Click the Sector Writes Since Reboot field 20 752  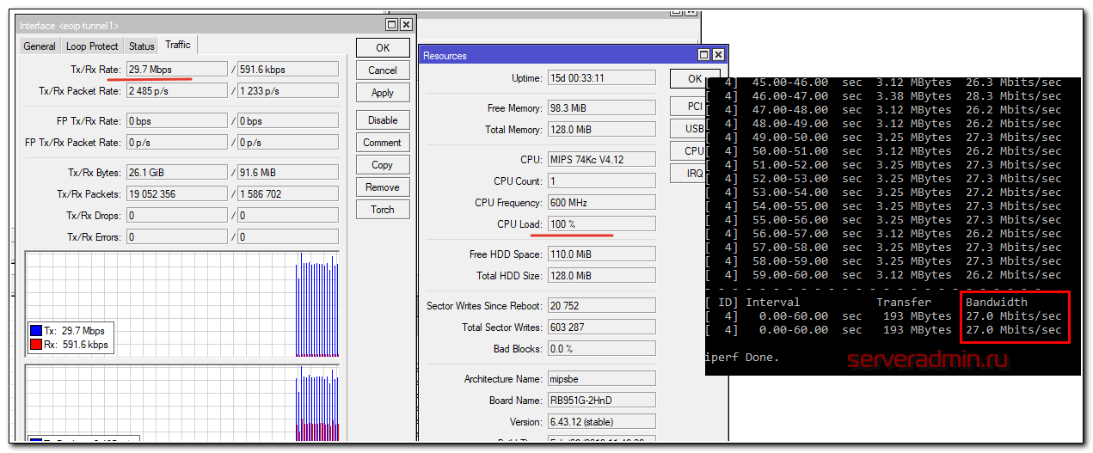coord(601,306)
